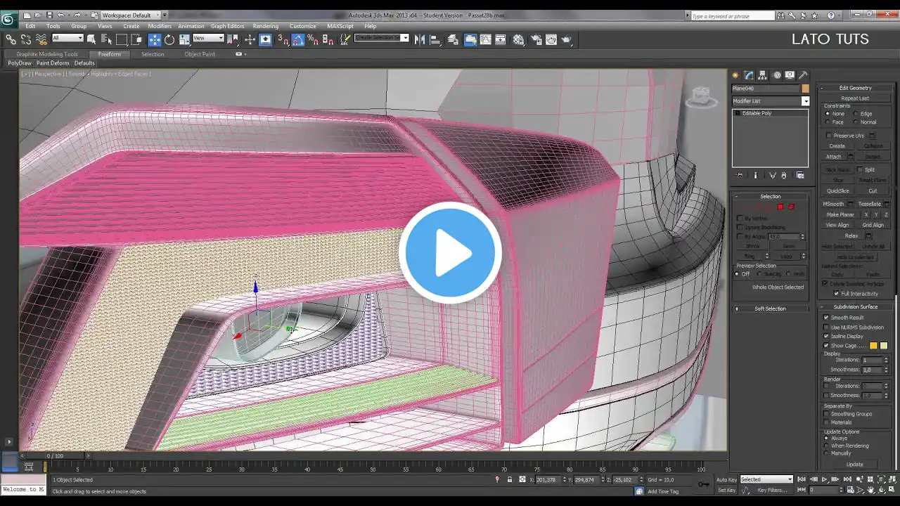Viewport: 900px width, 506px height.
Task: Activate the Select and Move tool
Action: pos(154,40)
